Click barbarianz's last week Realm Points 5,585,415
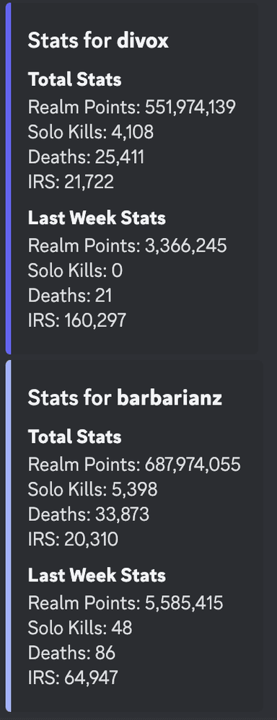This screenshot has width=277, height=720. (x=126, y=602)
